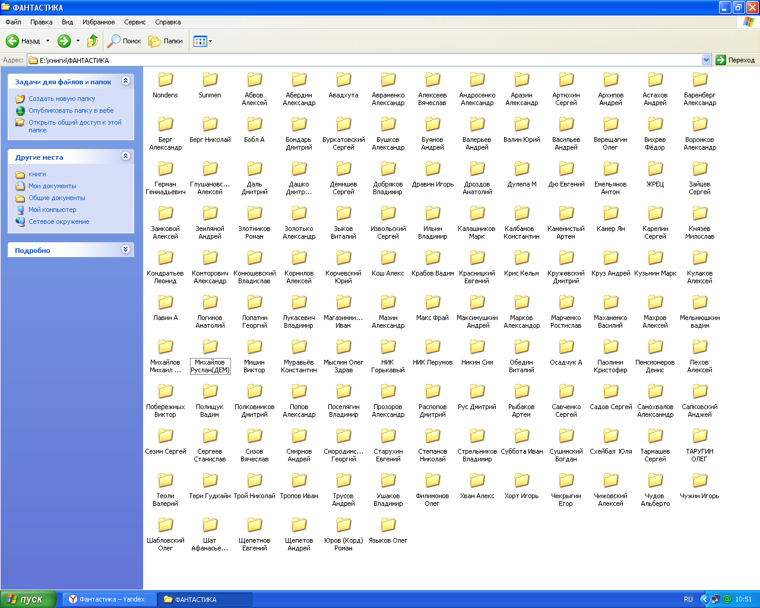Expand the 'Подробно' details panel
This screenshot has height=608, width=760.
coord(125,249)
